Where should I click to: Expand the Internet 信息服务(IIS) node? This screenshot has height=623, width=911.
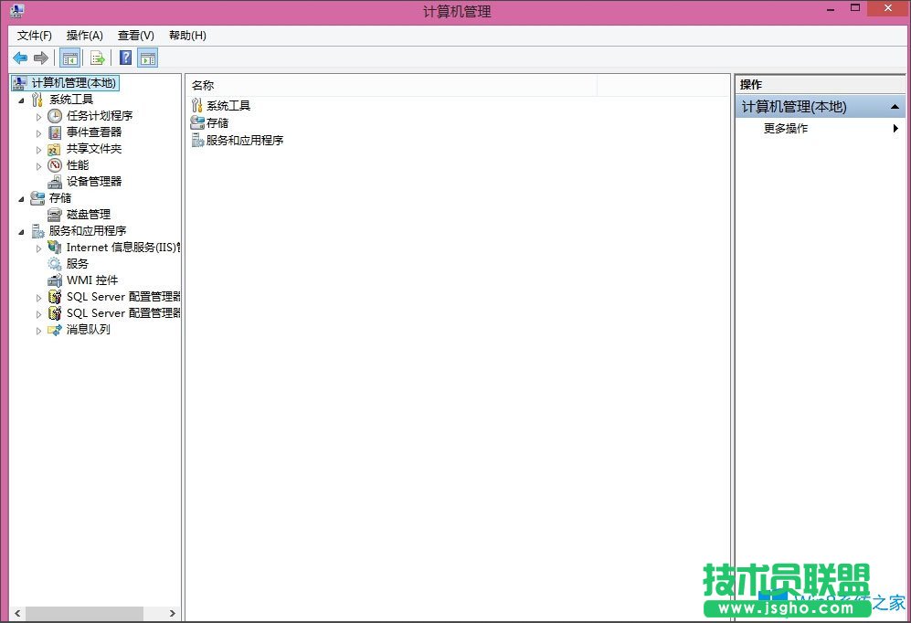[x=37, y=247]
